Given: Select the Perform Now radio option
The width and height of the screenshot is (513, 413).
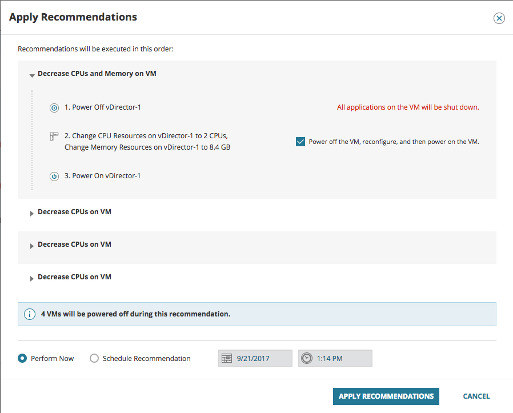Looking at the screenshot, I should (x=22, y=359).
